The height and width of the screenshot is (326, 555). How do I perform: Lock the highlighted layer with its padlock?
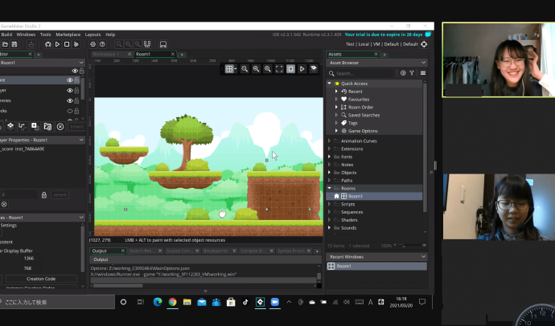[76, 80]
